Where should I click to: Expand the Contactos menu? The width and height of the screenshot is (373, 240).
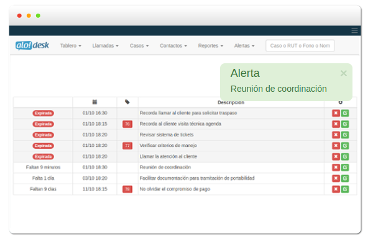click(x=173, y=45)
